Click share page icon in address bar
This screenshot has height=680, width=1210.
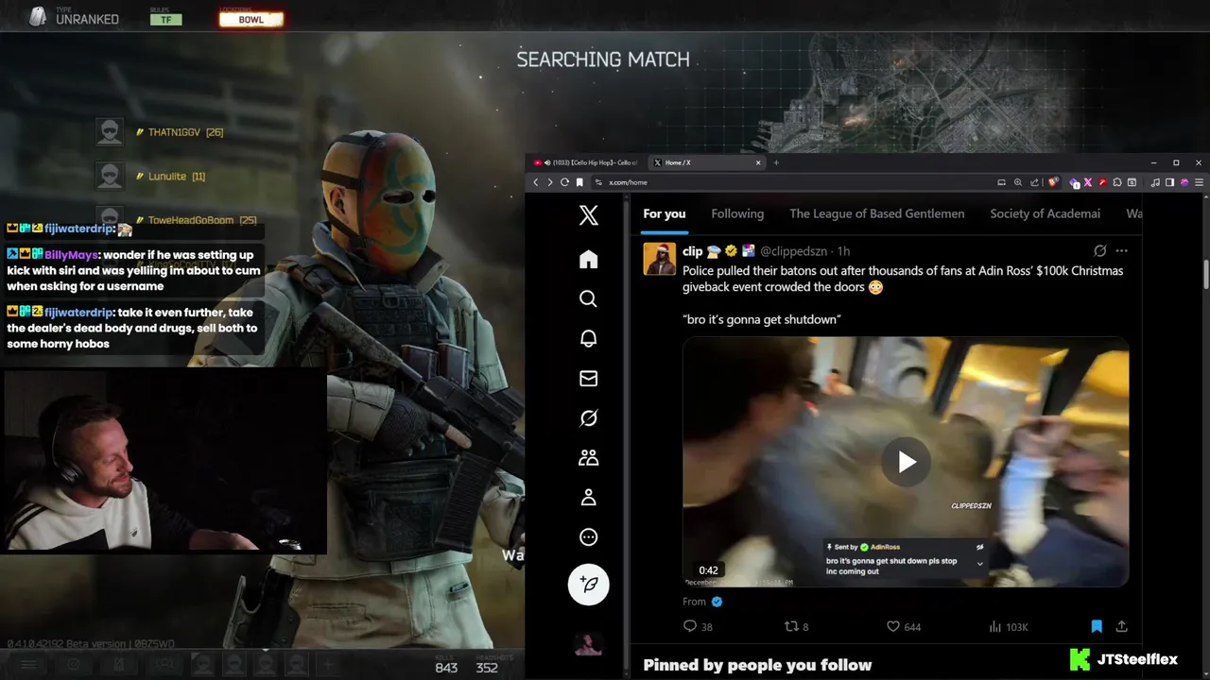[1034, 182]
